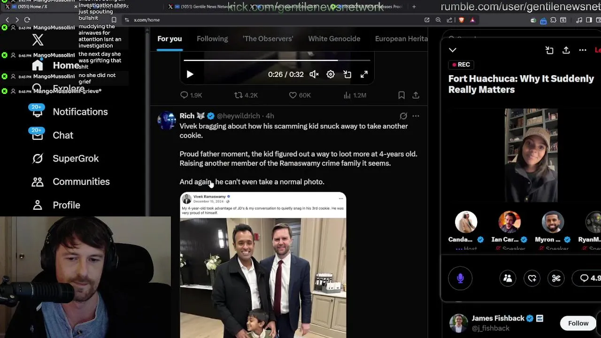Close the Home / X browser tab
This screenshot has height=338, width=601.
[76, 7]
